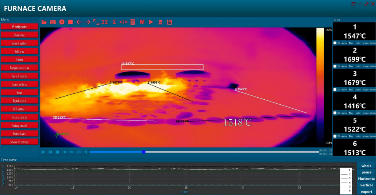The width and height of the screenshot is (376, 195).
Task: Click shape button for area 4
Action: click(365, 113)
